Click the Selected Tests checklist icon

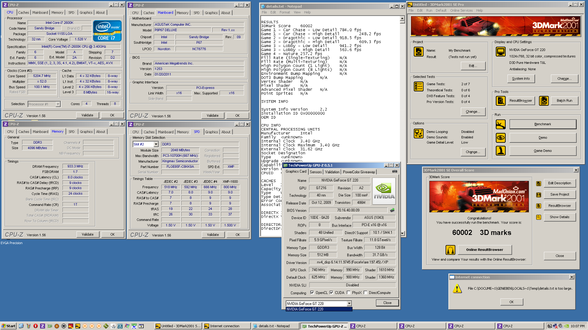point(419,86)
